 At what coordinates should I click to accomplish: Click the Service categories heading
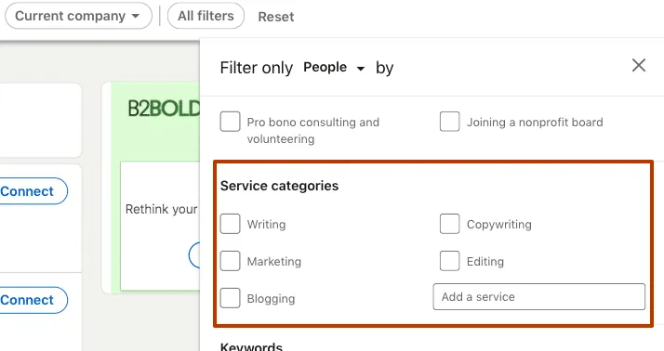click(279, 186)
